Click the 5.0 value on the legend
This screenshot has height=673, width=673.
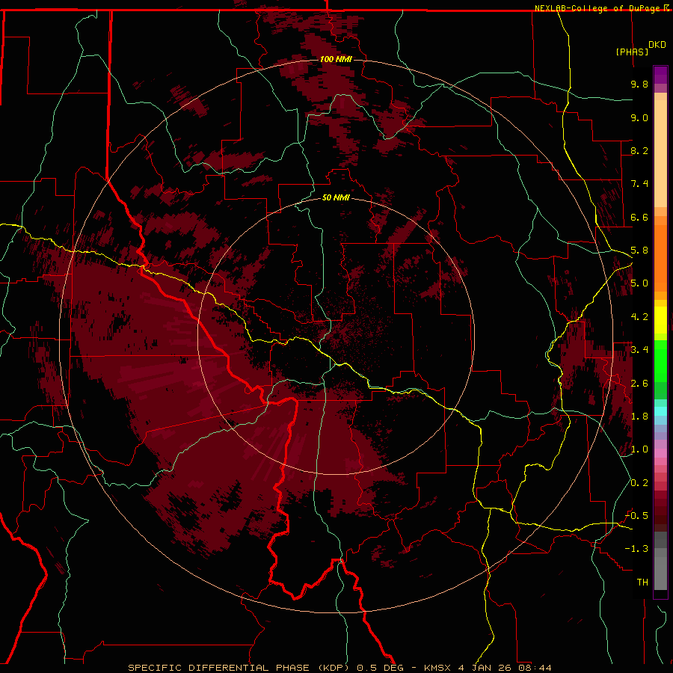[x=639, y=283]
